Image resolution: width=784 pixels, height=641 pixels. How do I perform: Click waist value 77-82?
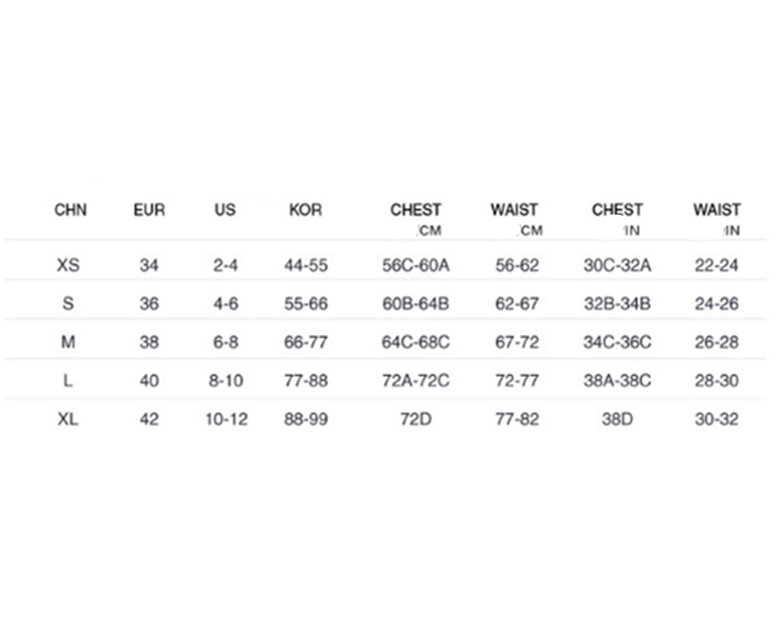[517, 419]
